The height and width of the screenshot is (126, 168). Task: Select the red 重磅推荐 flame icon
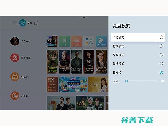[15, 58]
